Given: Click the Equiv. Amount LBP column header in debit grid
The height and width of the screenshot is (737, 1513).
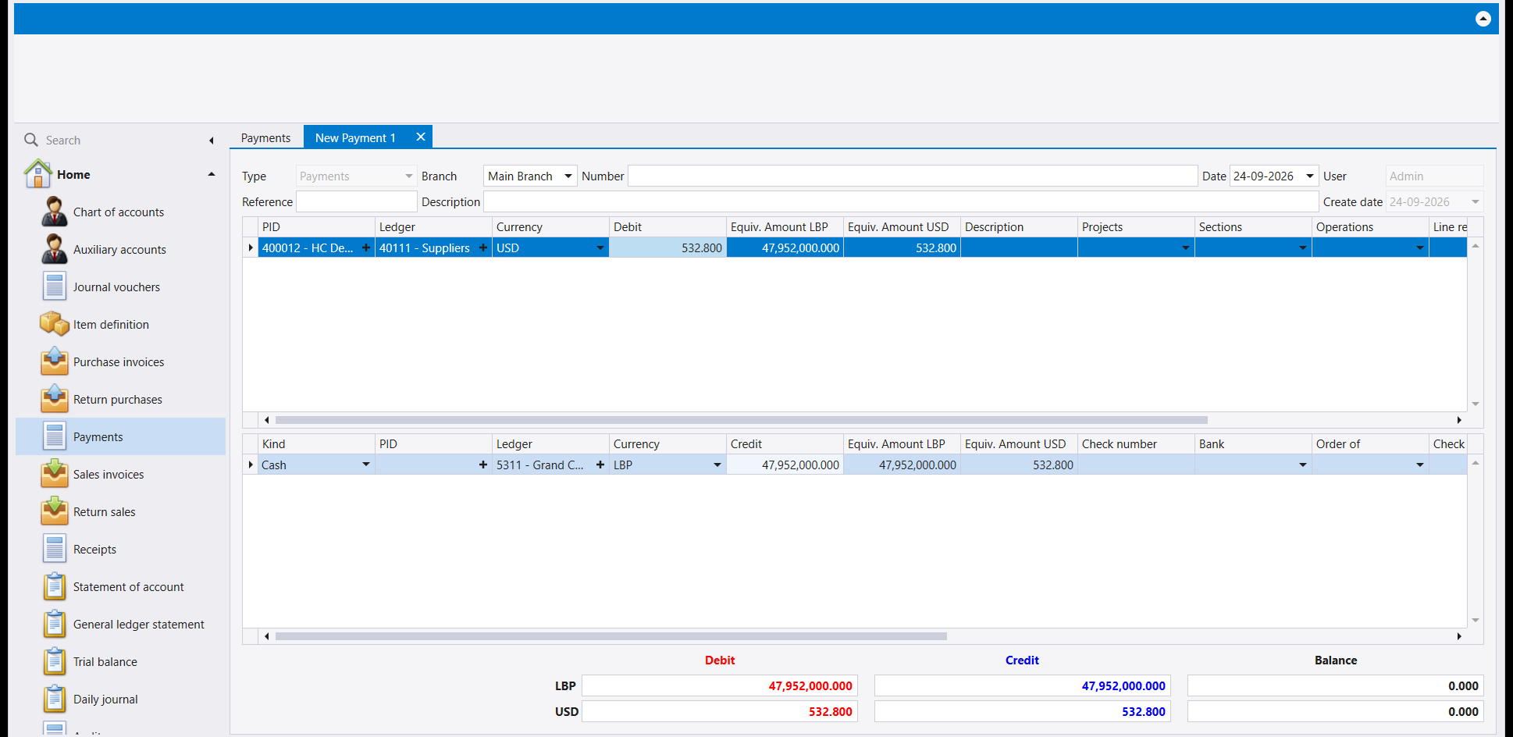Looking at the screenshot, I should 785,226.
